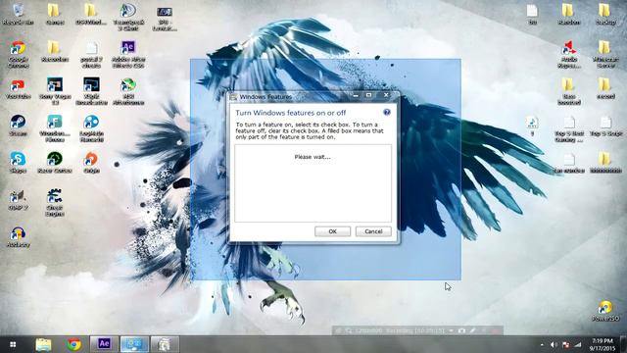This screenshot has width=627, height=353.
Task: Open the Cheat Engine desktop shortcut
Action: point(55,202)
